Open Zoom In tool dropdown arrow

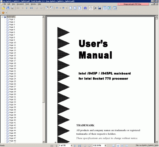click(x=66, y=8)
